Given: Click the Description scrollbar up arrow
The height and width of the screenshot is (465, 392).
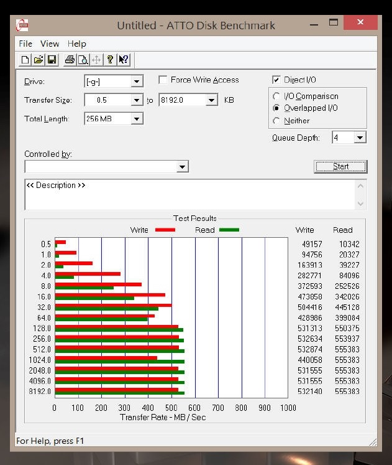Looking at the screenshot, I should click(360, 186).
